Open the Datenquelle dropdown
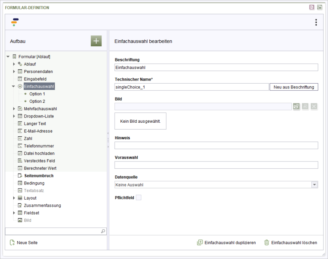The height and width of the screenshot is (259, 328). [314, 185]
